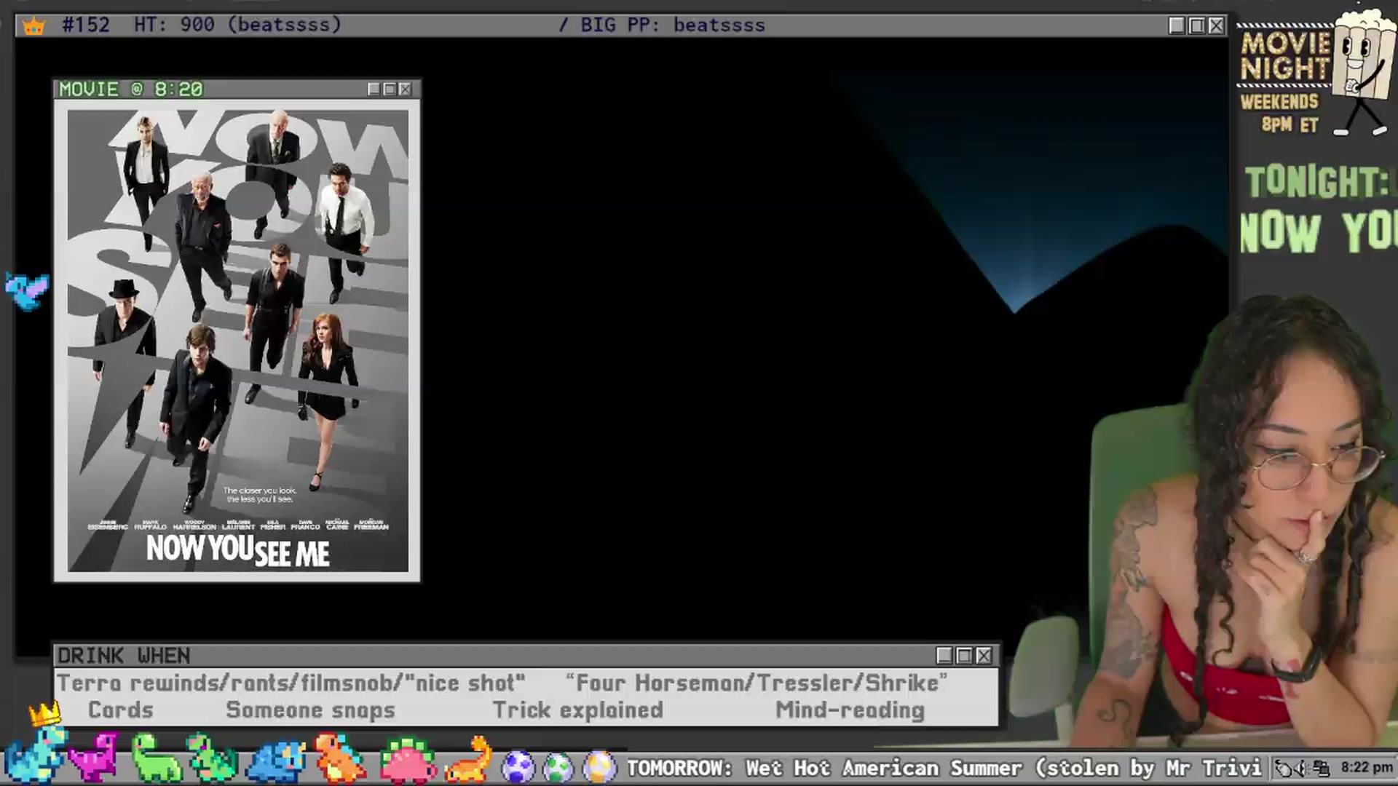Click the 'Mind-reading' drink rule

(850, 710)
